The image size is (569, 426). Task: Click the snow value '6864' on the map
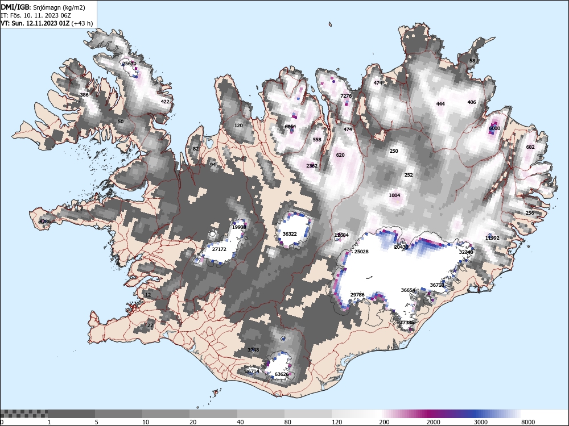click(290, 127)
